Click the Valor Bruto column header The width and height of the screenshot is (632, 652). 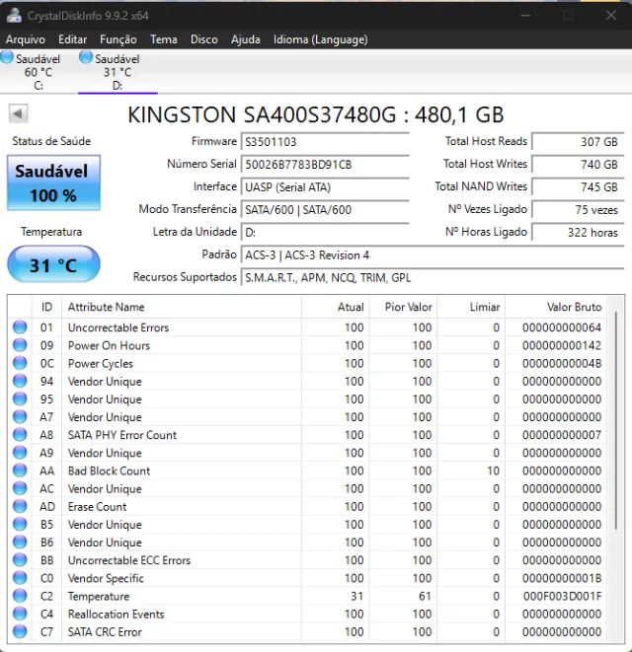556,307
